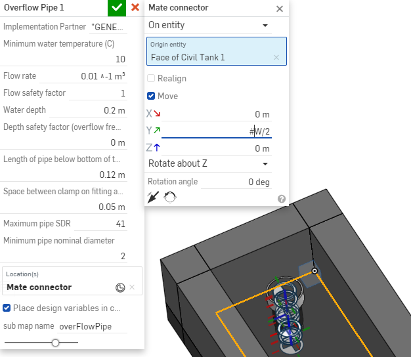Open the On entity dropdown
The width and height of the screenshot is (411, 357).
pos(208,25)
